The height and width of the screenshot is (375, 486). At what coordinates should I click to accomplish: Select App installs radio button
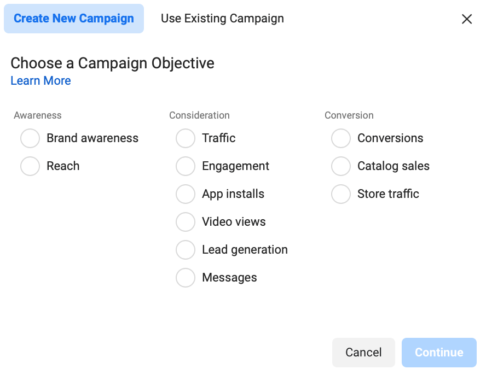pyautogui.click(x=186, y=194)
